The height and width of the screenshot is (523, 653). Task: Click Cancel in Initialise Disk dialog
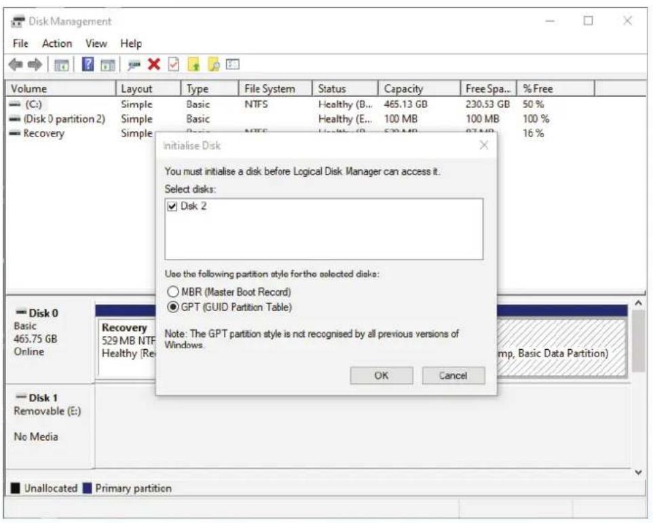[x=453, y=376]
